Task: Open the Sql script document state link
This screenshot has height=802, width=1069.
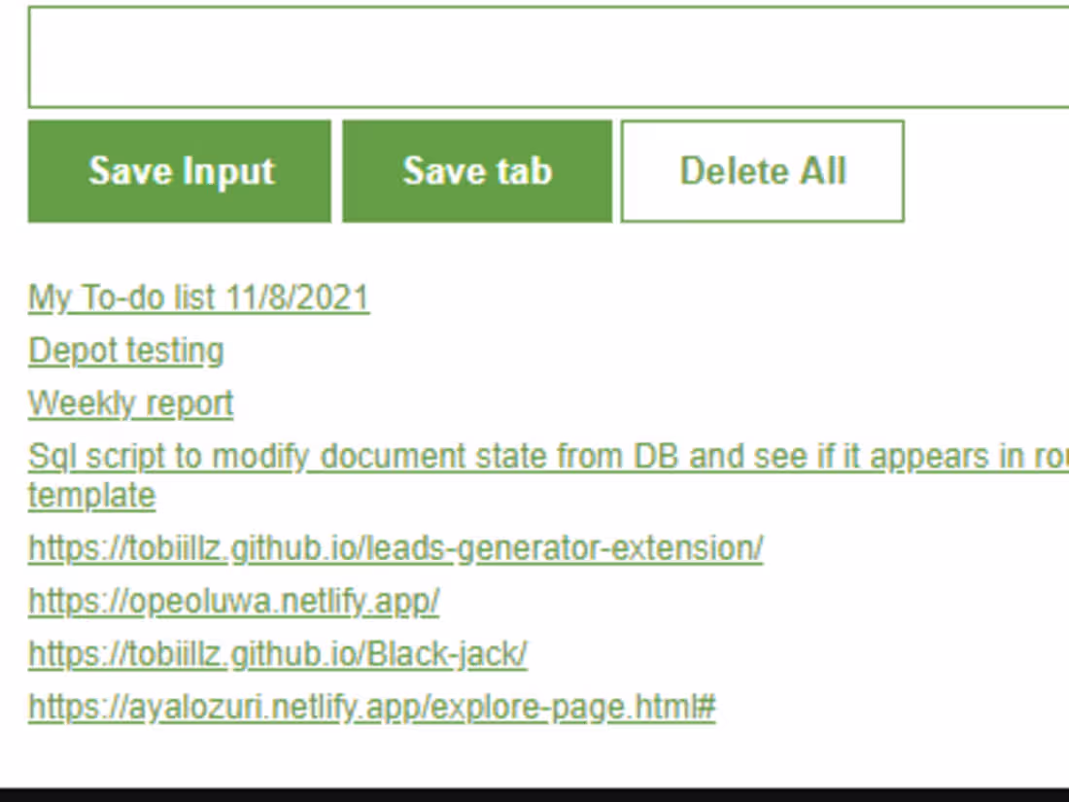Action: tap(389, 456)
